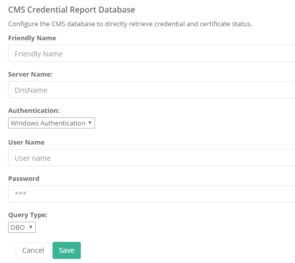Click the asterisks placeholder in Password box
The width and height of the screenshot is (295, 263).
(21, 193)
